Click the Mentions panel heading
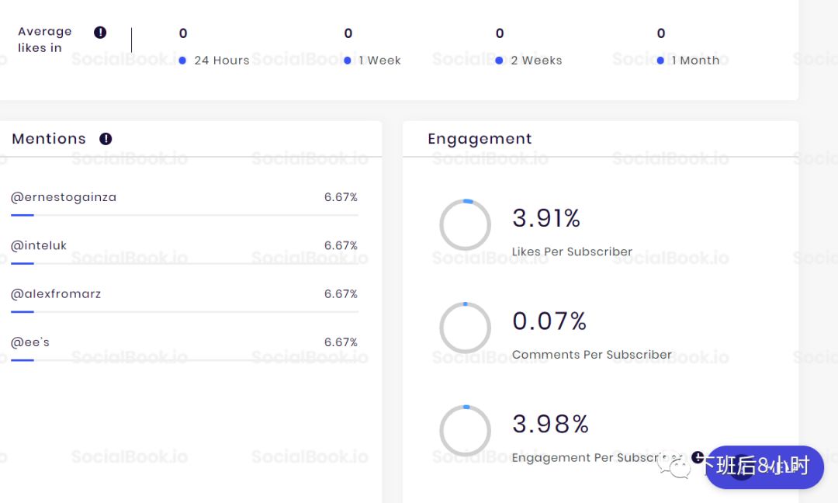The image size is (838, 503). (49, 139)
